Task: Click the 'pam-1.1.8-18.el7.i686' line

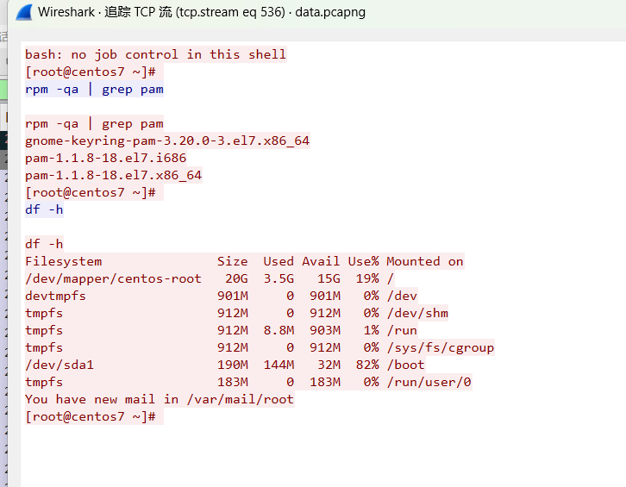Action: [x=106, y=158]
